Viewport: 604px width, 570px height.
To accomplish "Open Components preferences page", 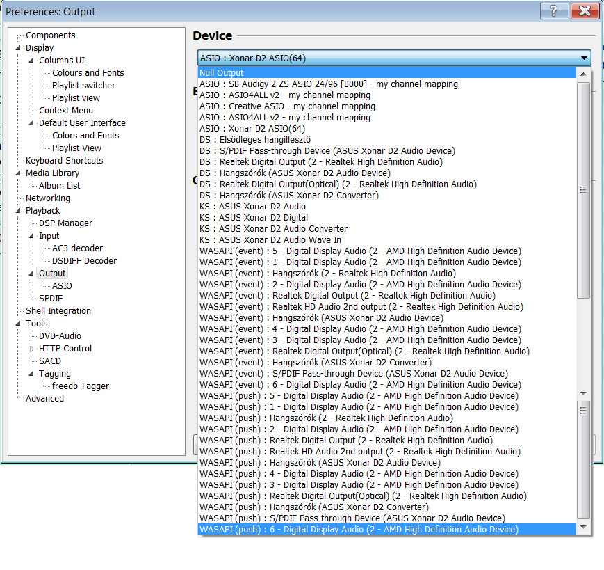I will (51, 35).
